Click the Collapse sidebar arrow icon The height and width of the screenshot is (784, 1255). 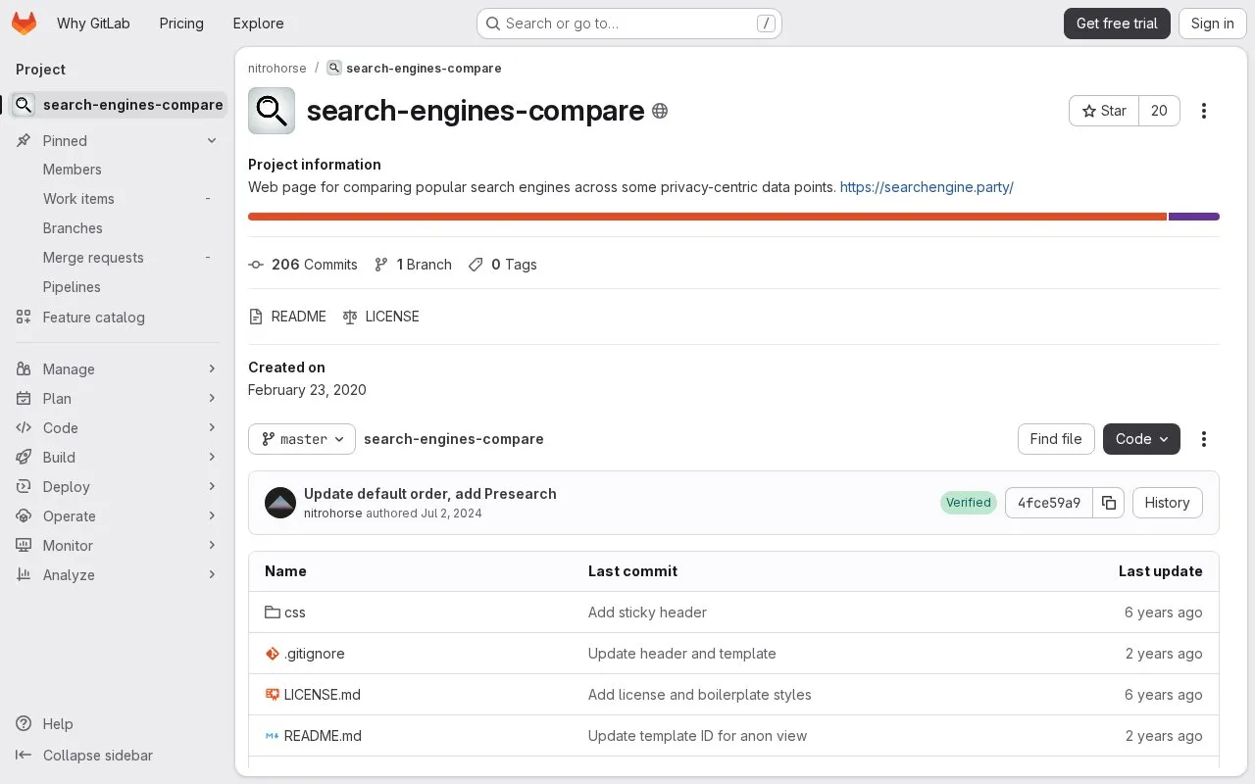pos(24,756)
